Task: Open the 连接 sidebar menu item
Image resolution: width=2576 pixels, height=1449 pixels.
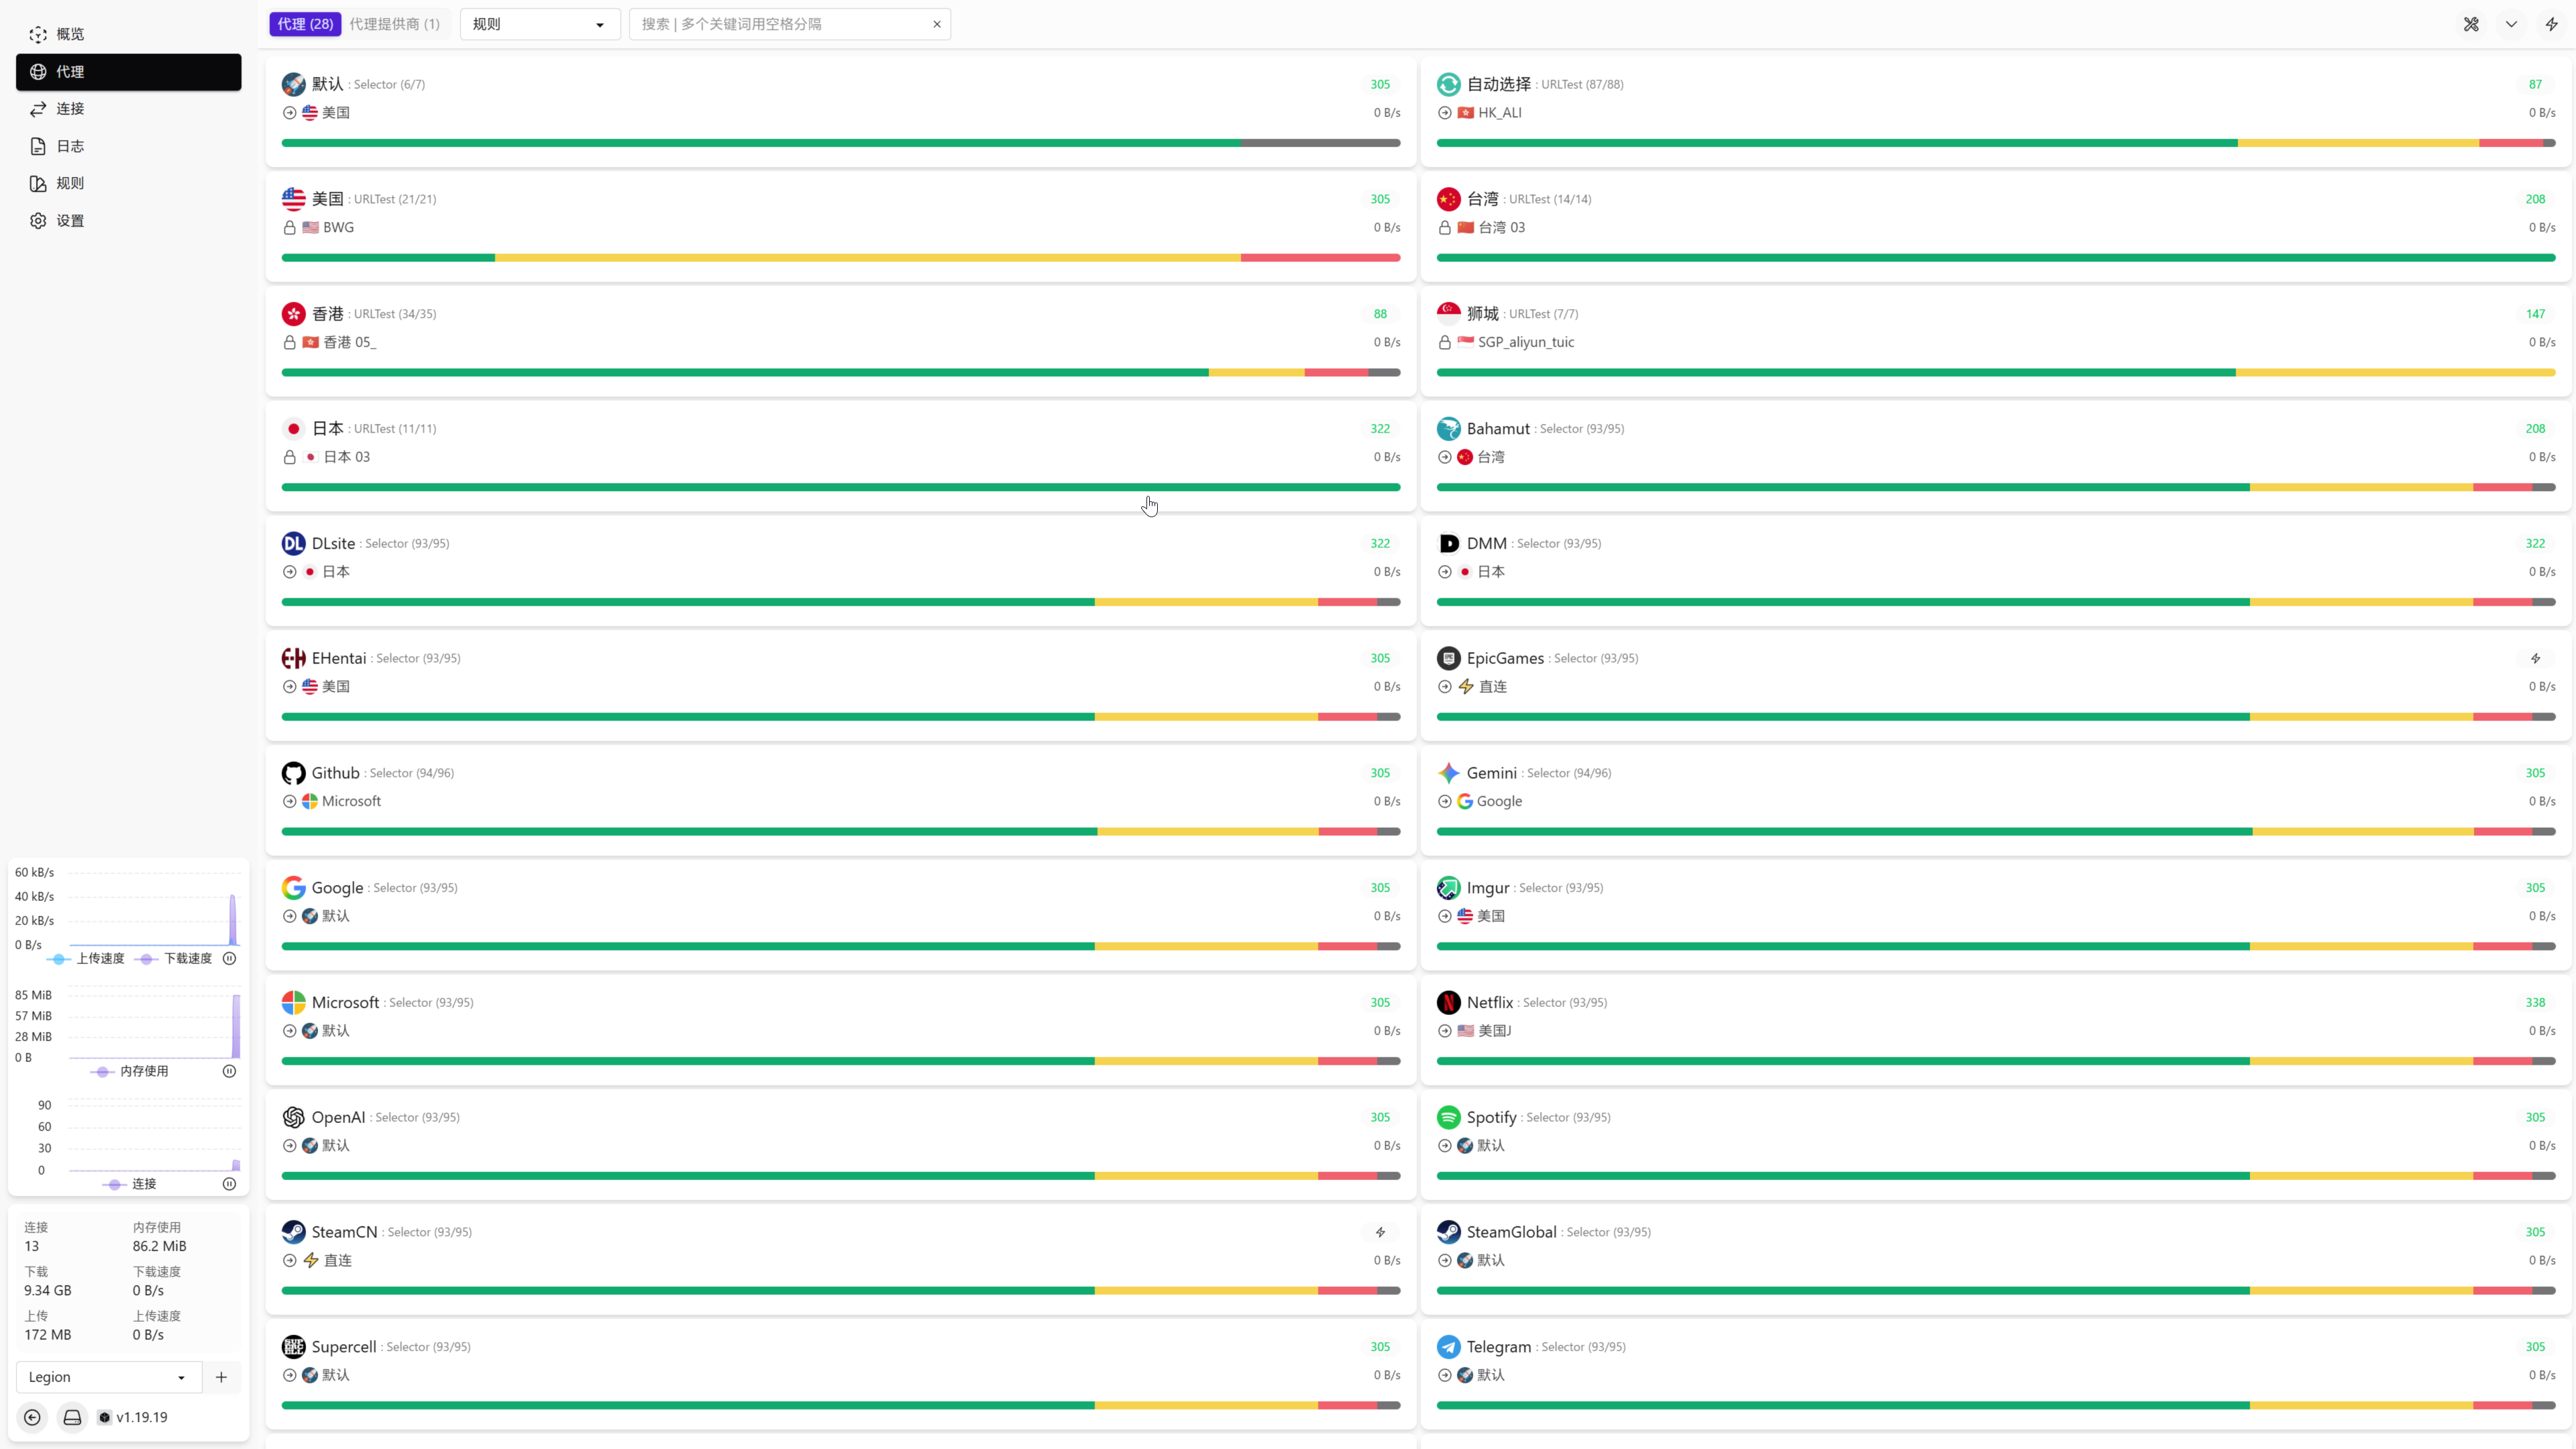Action: pyautogui.click(x=70, y=109)
